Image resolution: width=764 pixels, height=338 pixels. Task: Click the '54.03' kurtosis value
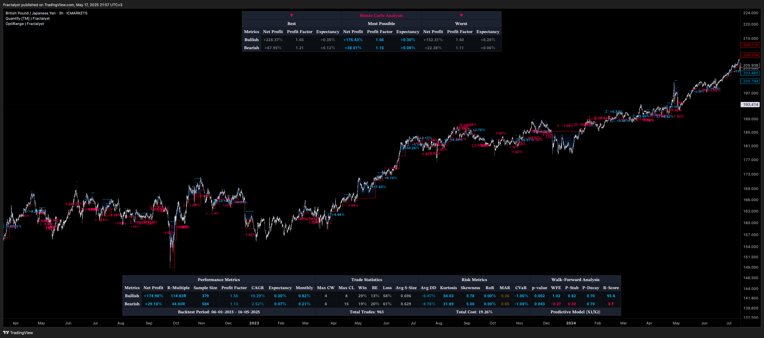[448, 296]
